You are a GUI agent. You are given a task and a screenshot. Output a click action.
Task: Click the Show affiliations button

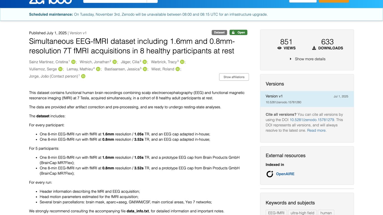pyautogui.click(x=234, y=77)
